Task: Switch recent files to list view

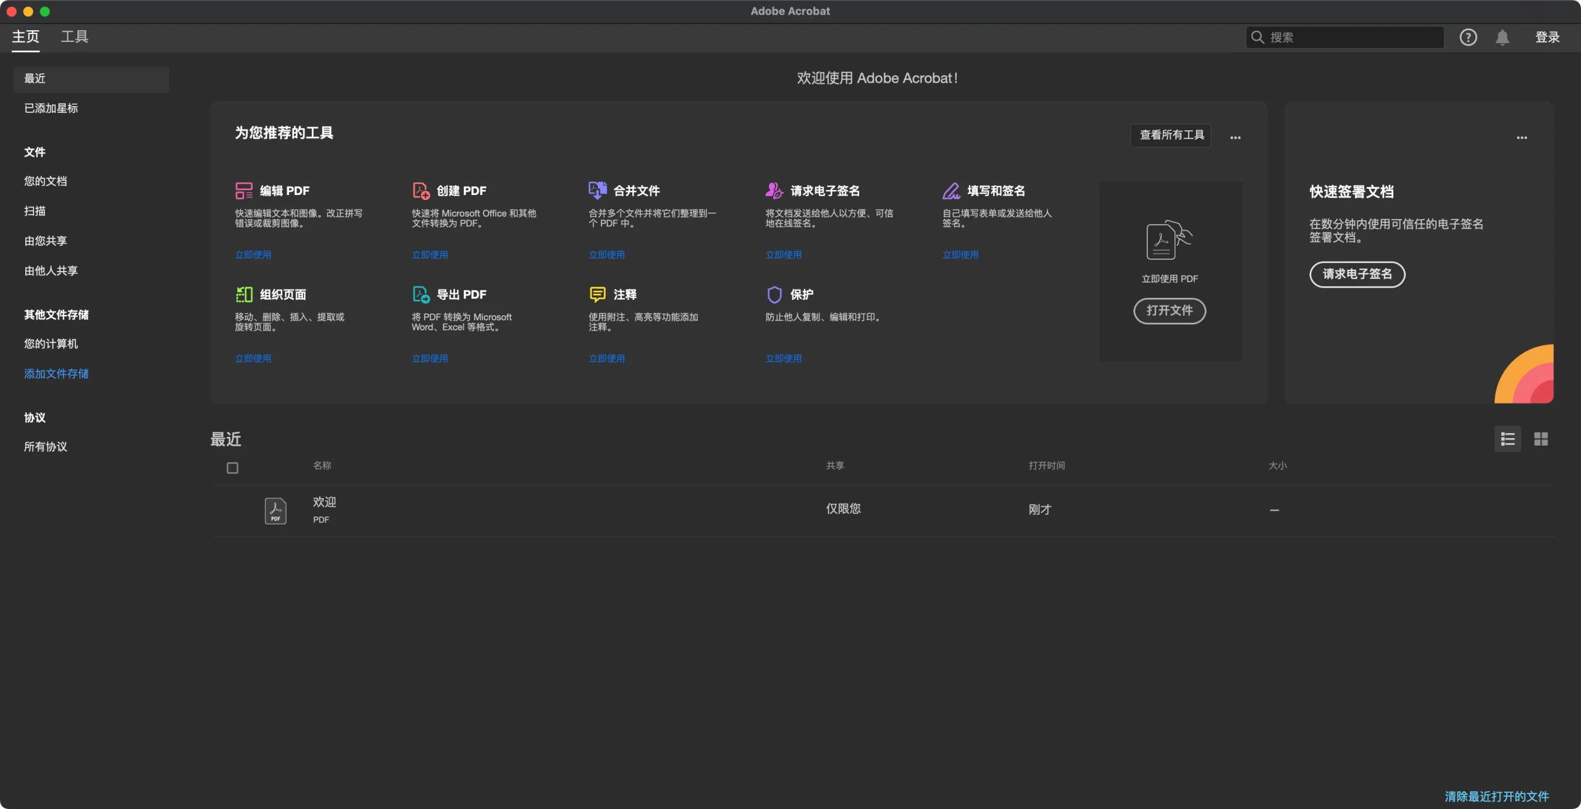Action: [1508, 439]
